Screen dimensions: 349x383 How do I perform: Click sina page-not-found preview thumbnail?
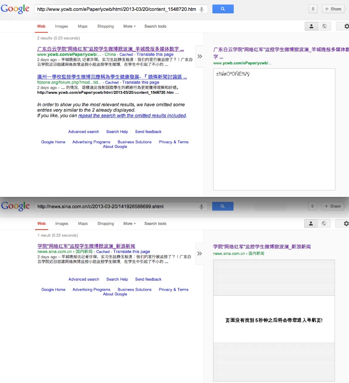274,320
